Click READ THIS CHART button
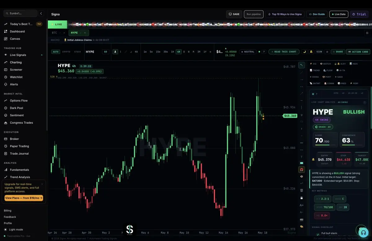 point(284,52)
